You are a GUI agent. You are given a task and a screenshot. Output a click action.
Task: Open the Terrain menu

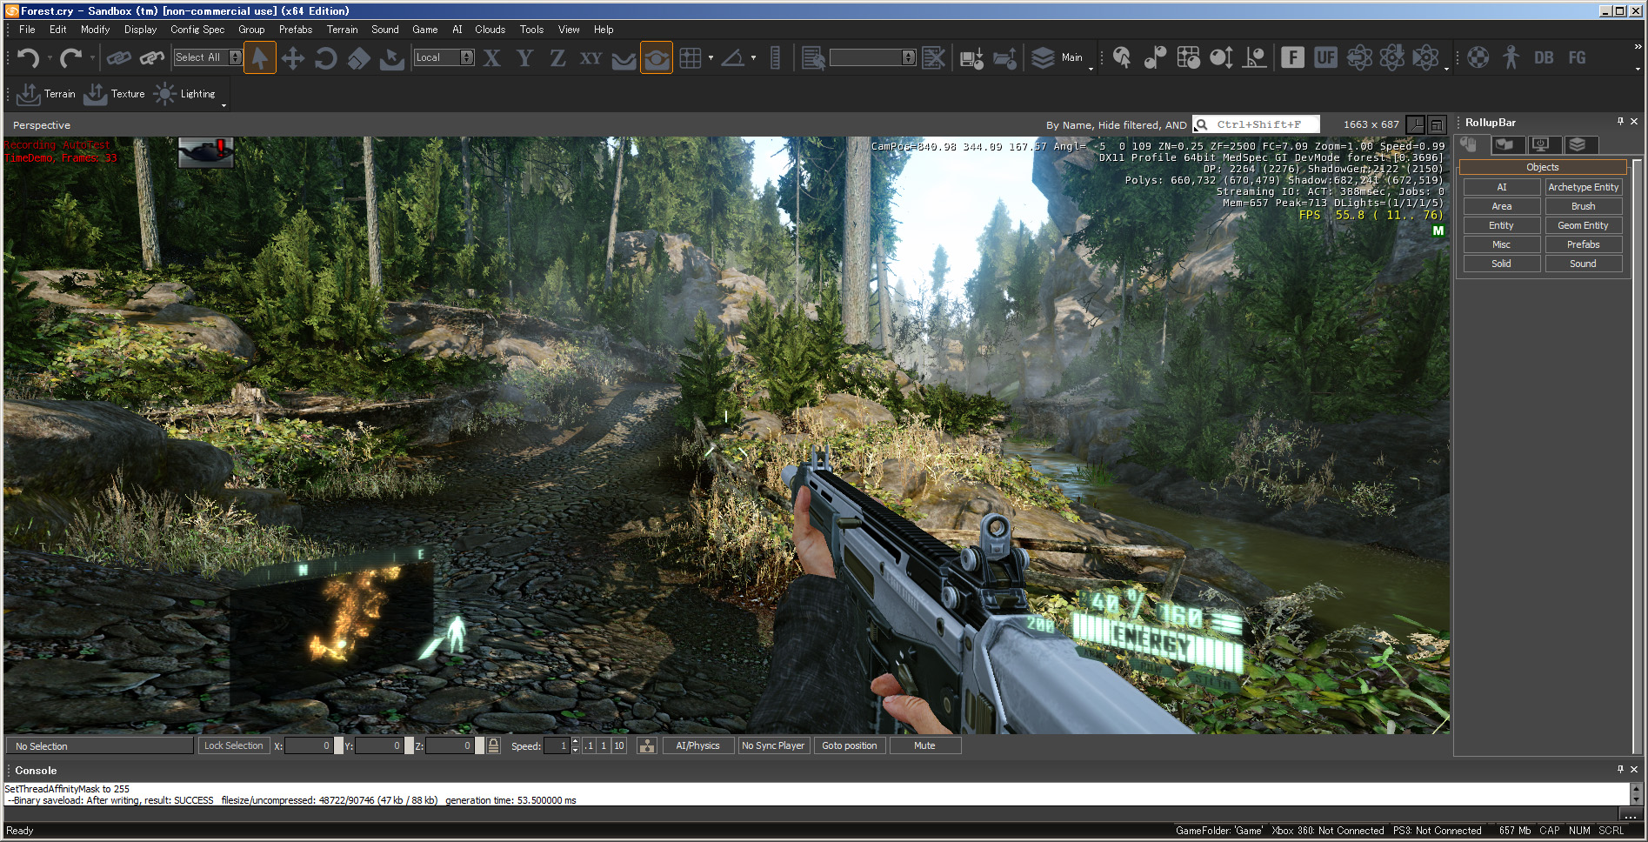[343, 30]
